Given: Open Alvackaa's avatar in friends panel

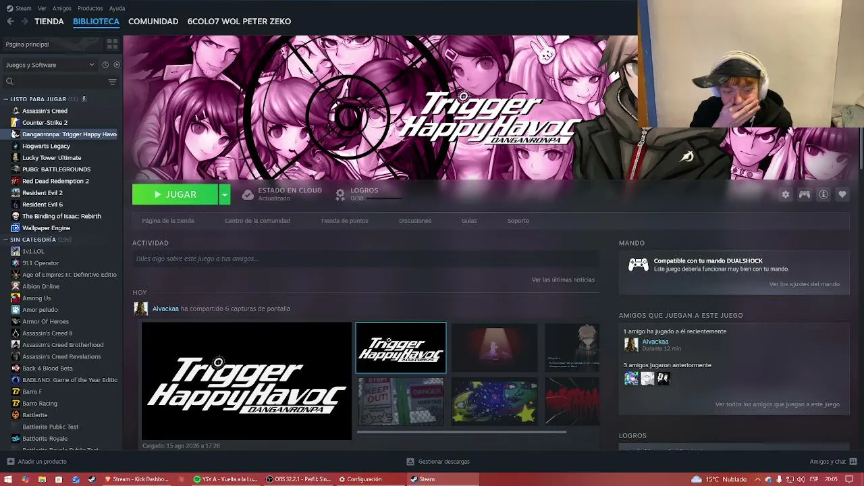Looking at the screenshot, I should click(x=631, y=345).
